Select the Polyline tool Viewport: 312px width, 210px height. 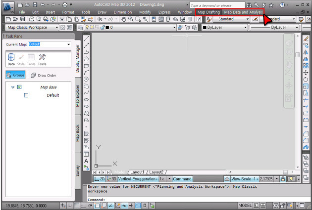86,52
